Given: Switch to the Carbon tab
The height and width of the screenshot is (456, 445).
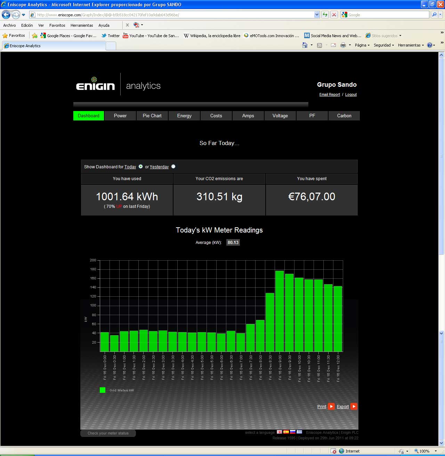Looking at the screenshot, I should pyautogui.click(x=344, y=116).
